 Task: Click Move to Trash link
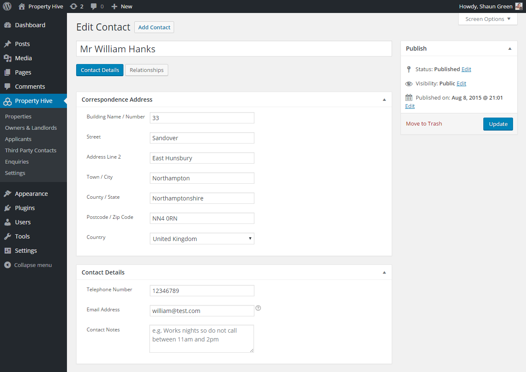tap(424, 123)
